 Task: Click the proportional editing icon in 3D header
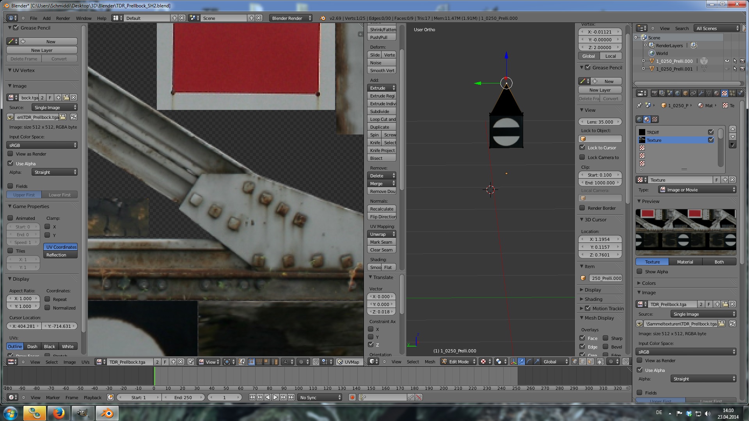coord(611,362)
